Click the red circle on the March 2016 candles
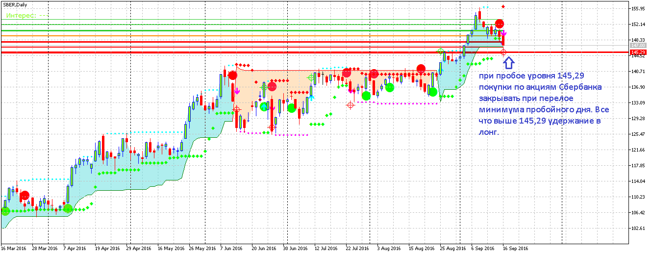Viewport: 652px width, 254px height. tap(25, 195)
